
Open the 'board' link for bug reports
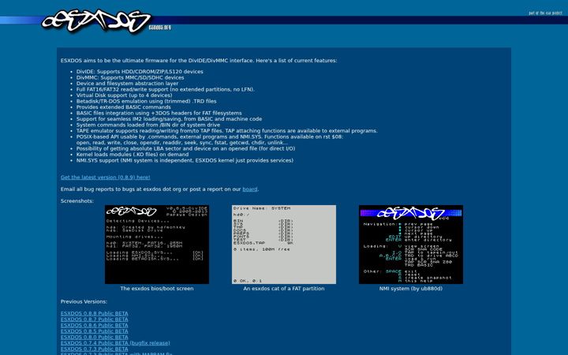(x=249, y=189)
